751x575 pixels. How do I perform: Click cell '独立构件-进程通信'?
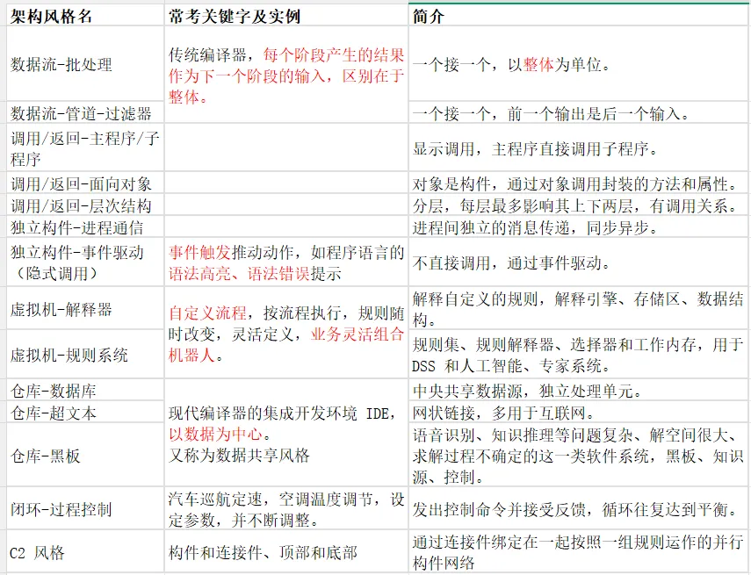coord(85,226)
